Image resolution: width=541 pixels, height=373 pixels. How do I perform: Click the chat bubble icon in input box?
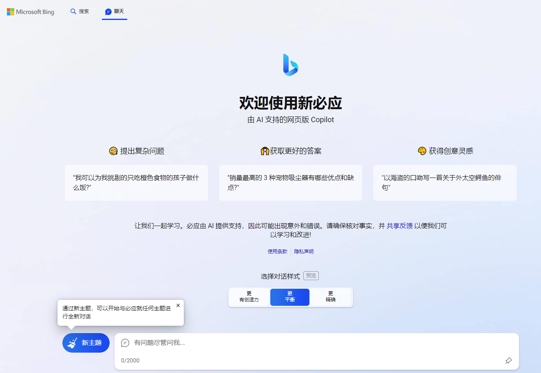[x=125, y=343]
